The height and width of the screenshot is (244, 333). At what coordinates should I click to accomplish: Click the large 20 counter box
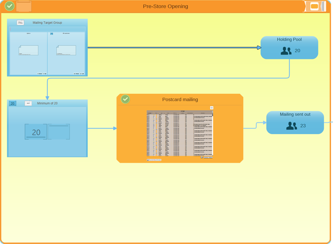pos(36,132)
